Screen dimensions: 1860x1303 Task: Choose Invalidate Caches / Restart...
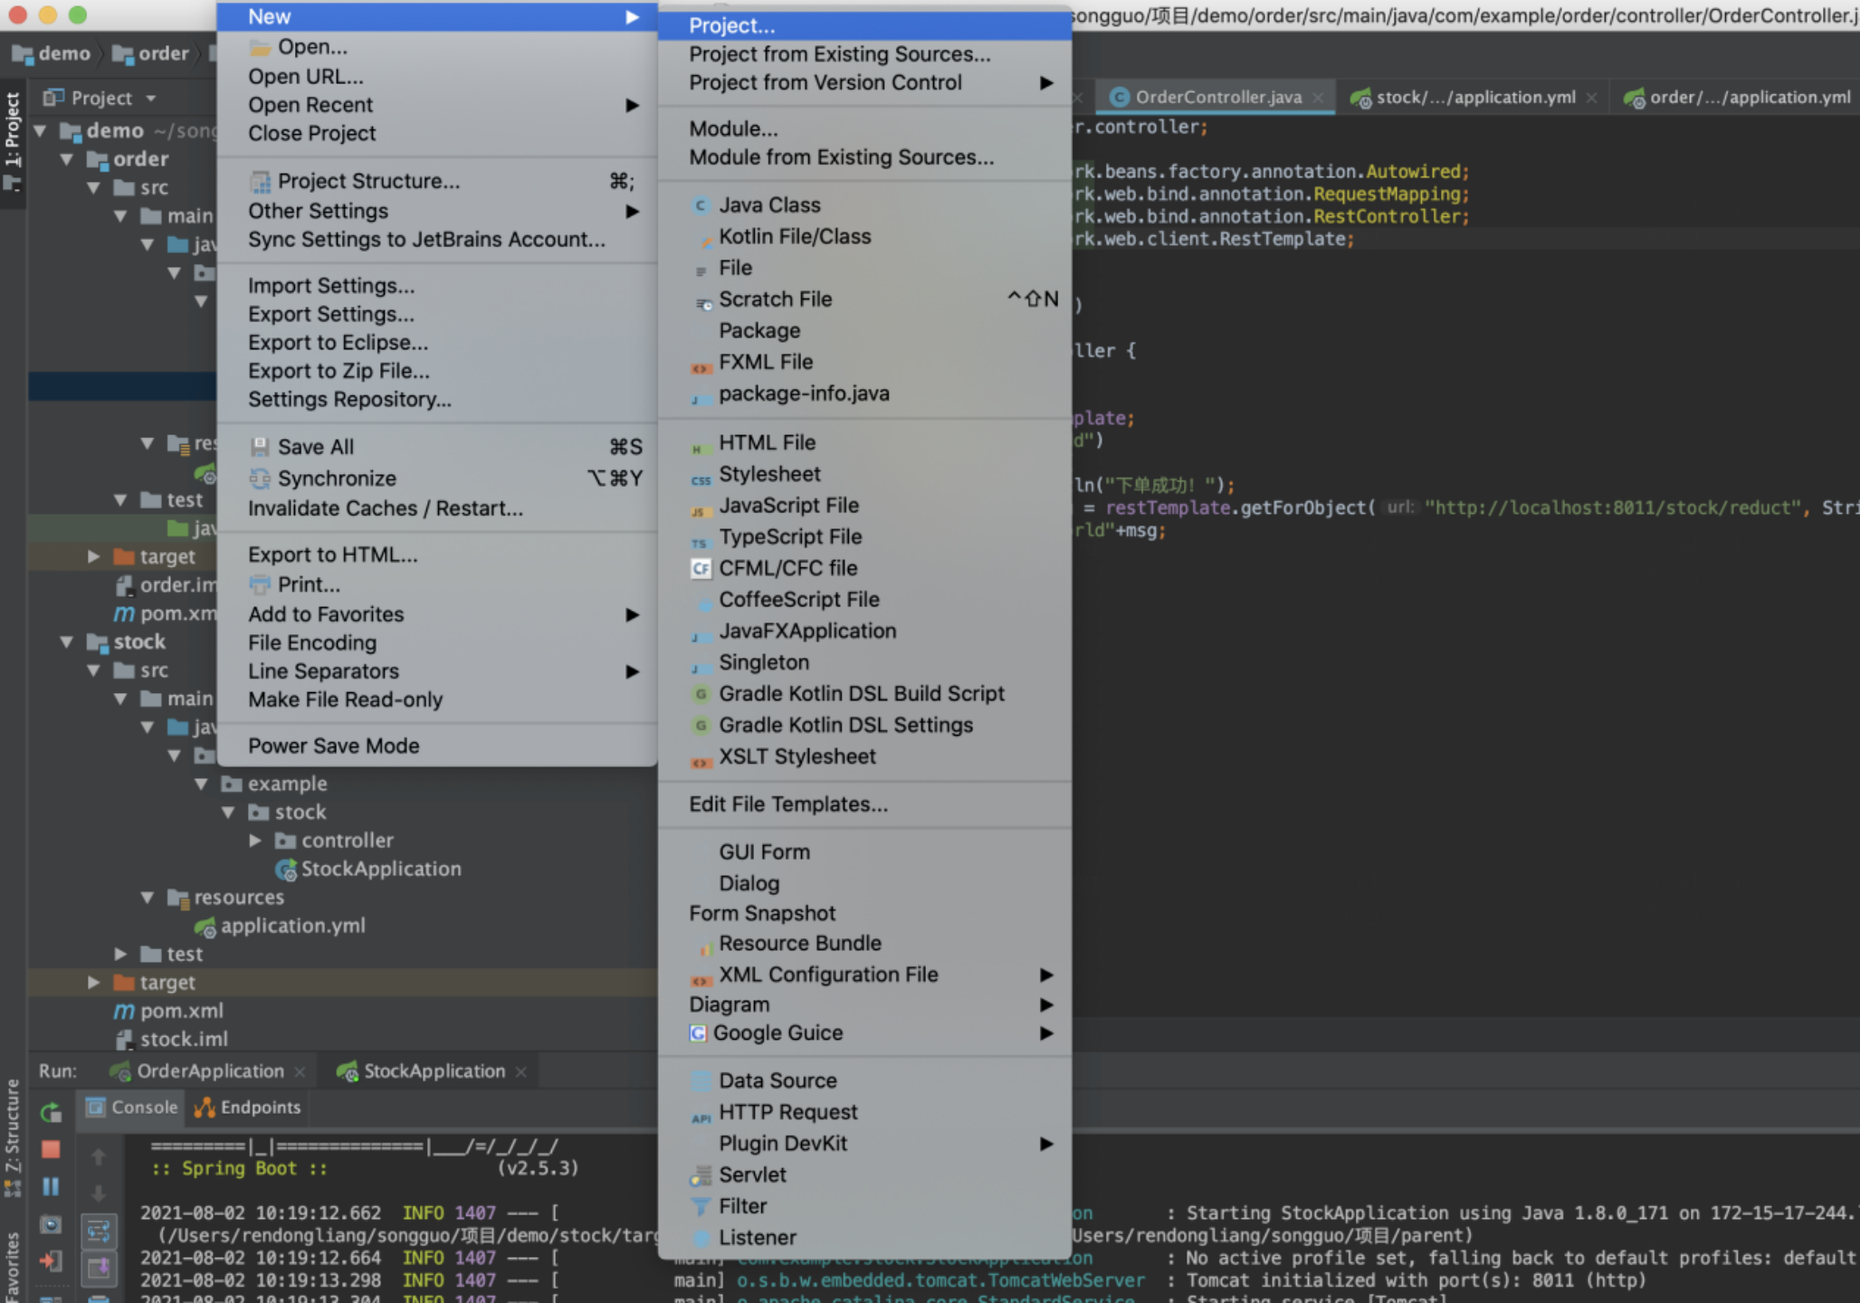pos(437,509)
